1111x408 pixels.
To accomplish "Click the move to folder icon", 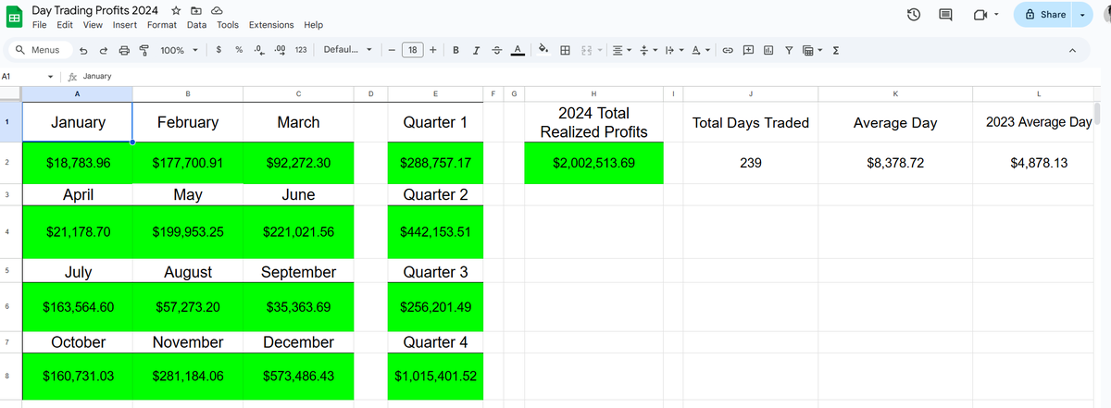I will click(x=195, y=9).
